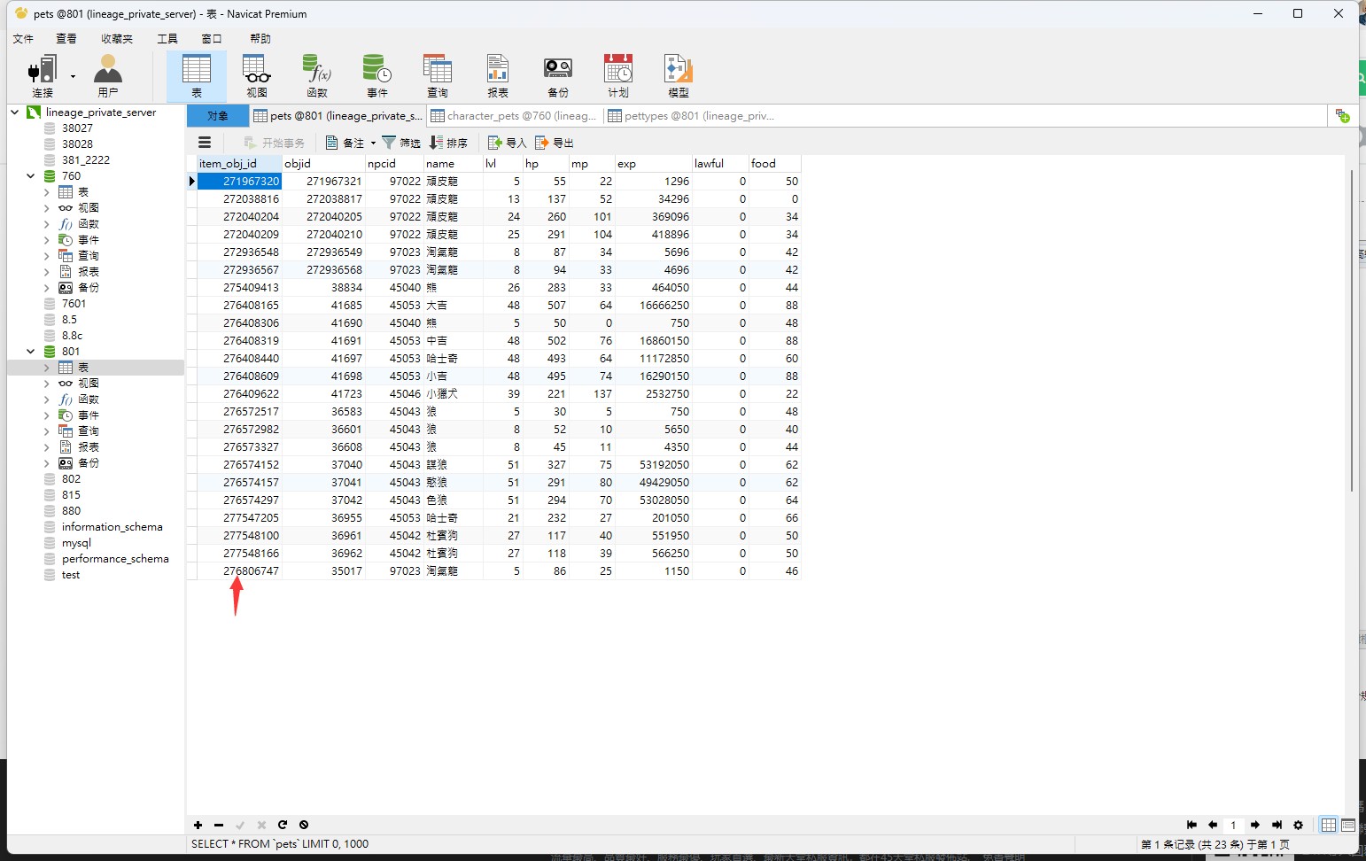Click the 备注 memo button
The image size is (1366, 861).
(x=345, y=143)
